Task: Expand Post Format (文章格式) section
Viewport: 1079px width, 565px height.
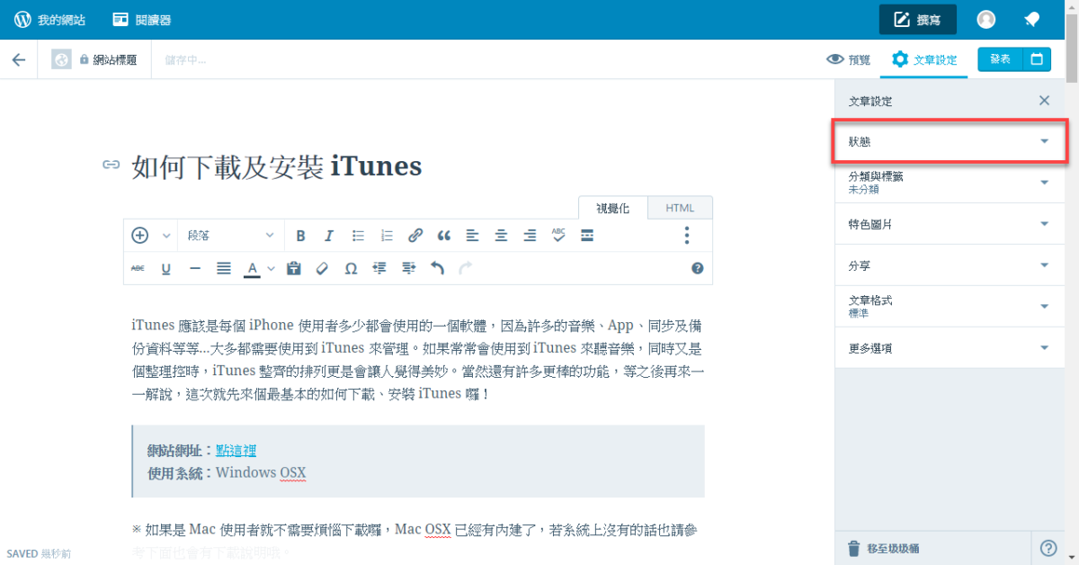Action: 951,307
